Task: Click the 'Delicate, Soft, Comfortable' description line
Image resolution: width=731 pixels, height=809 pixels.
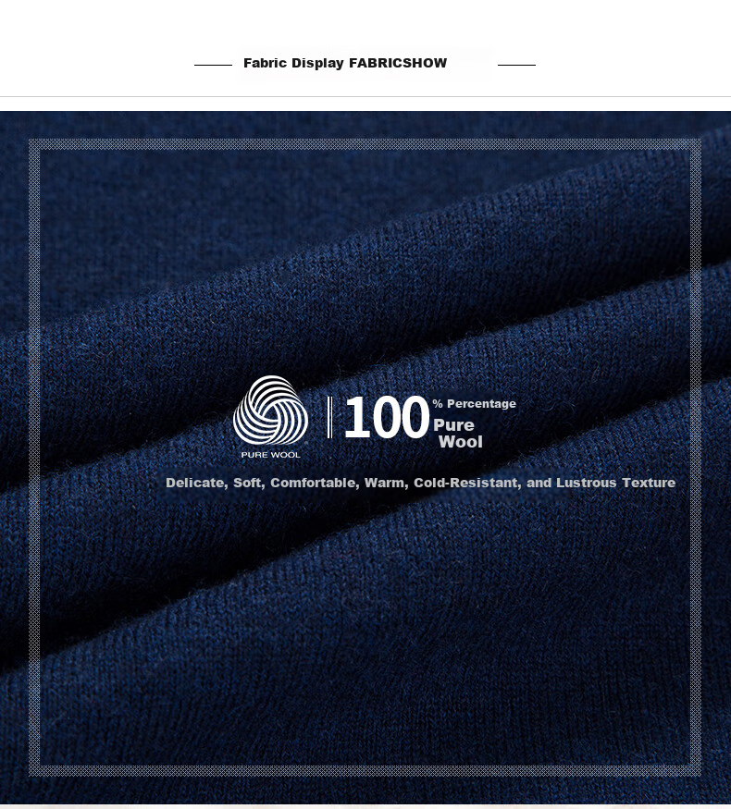Action: [420, 483]
